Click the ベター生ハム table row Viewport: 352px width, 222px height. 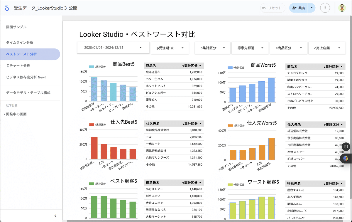coord(174,79)
